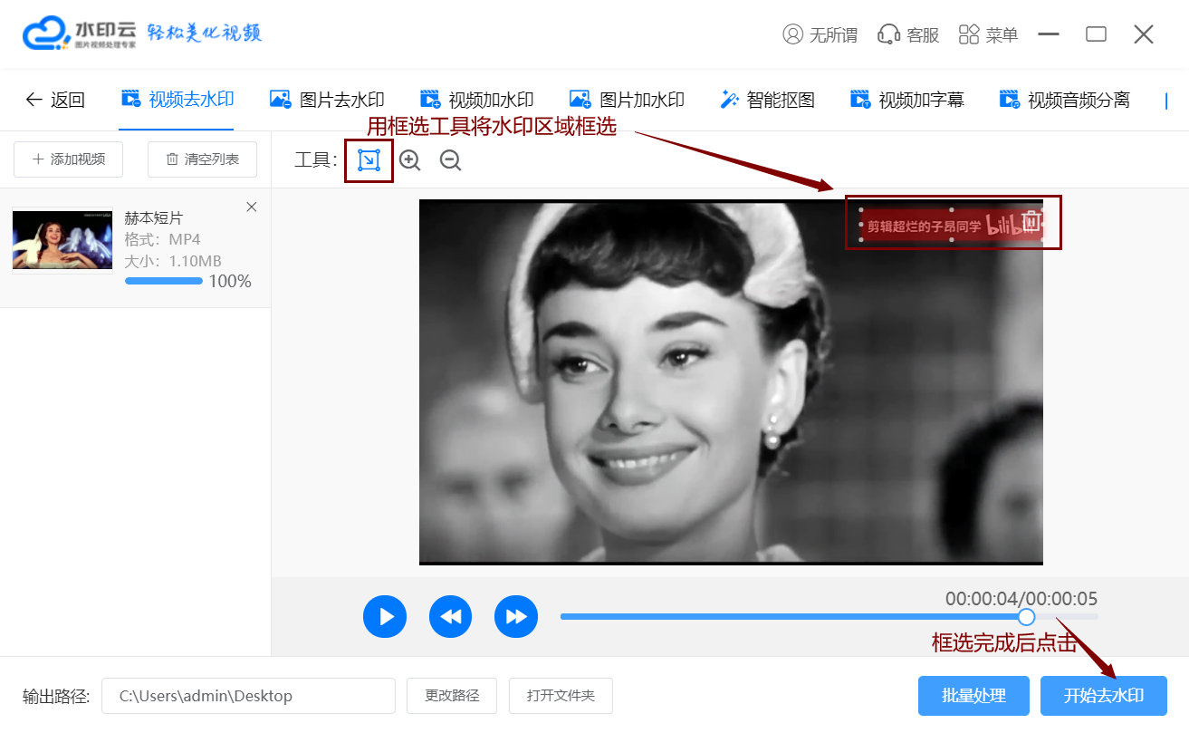Click the output path field

click(248, 696)
